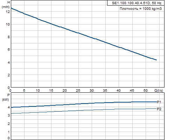Click the density label reading 1000 kg/m3

141,9
